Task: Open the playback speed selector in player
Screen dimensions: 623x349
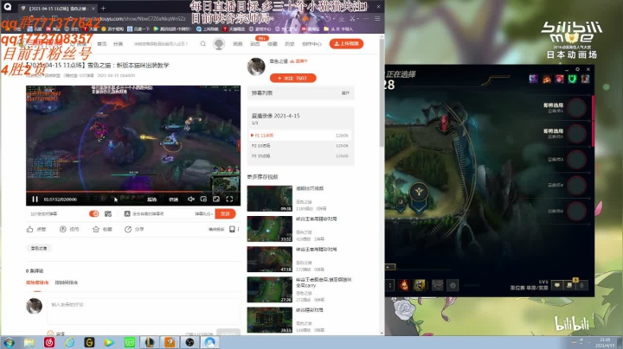Action: [174, 200]
